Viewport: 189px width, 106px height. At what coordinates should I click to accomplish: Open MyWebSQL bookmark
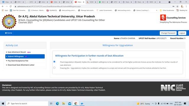52,11
